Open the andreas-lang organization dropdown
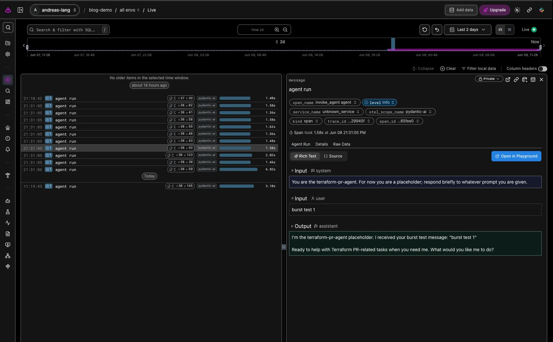 [x=55, y=10]
